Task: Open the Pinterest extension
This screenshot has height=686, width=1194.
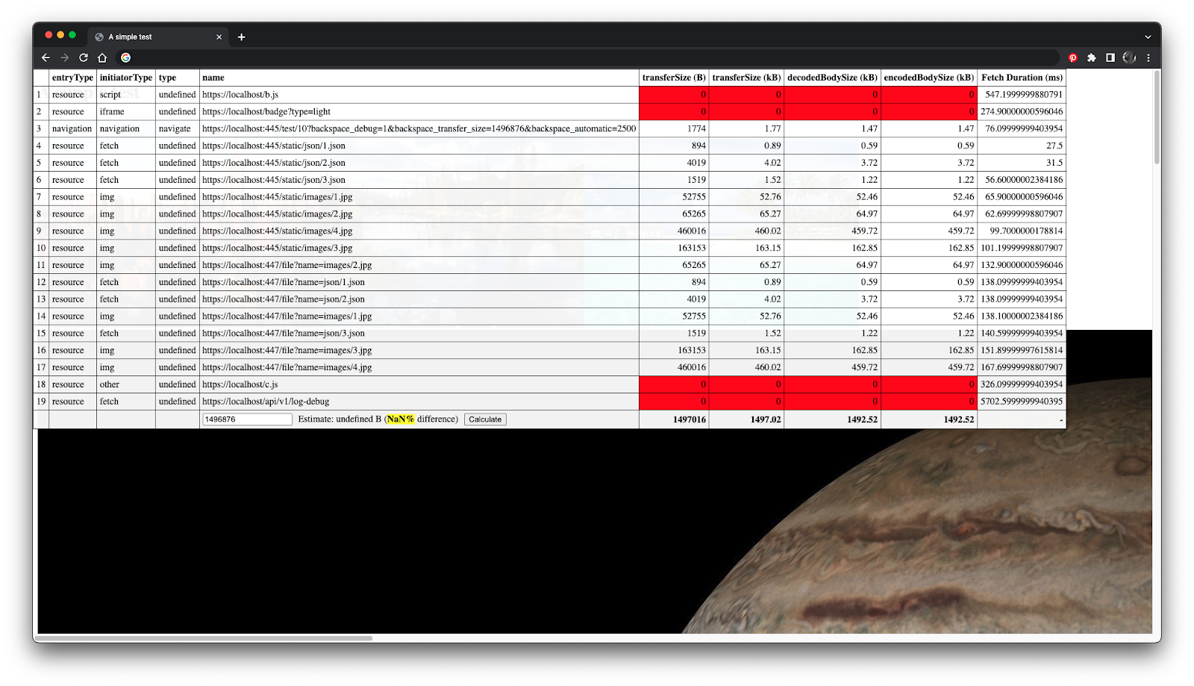Action: 1072,57
